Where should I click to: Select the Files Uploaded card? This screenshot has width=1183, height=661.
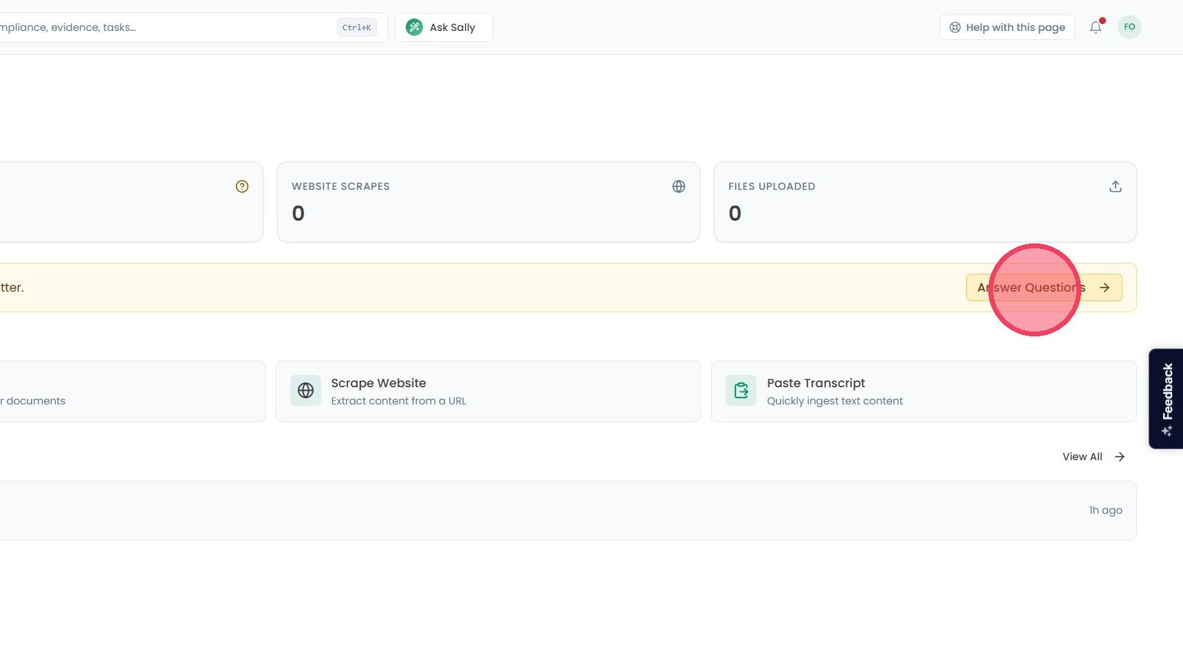[x=925, y=202]
